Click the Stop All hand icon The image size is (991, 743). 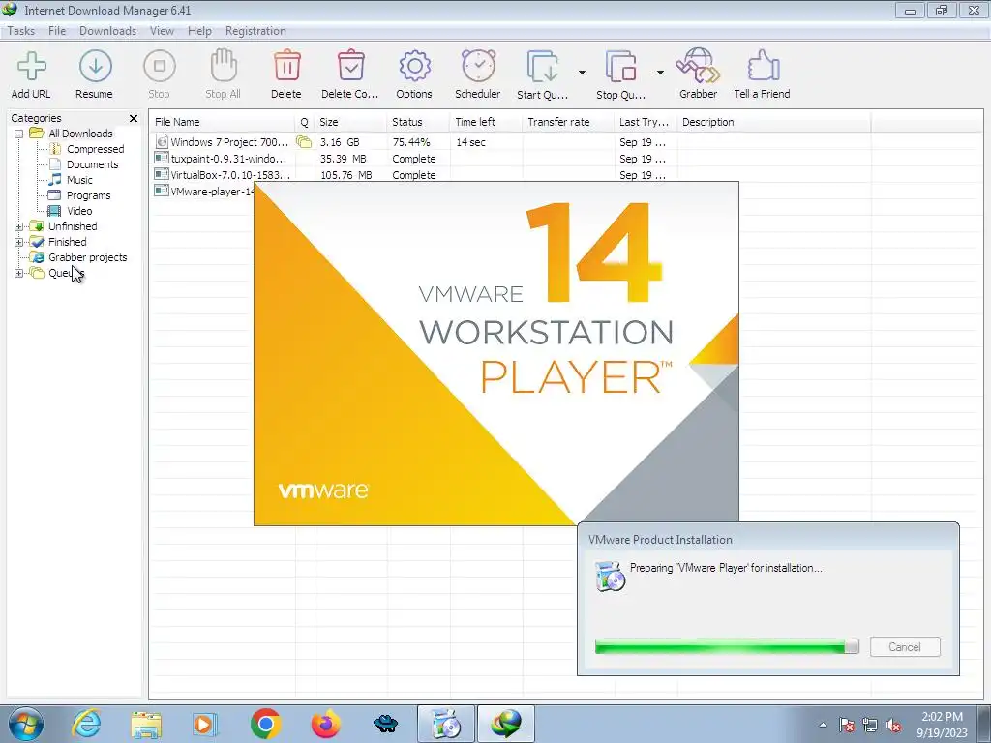[x=224, y=66]
